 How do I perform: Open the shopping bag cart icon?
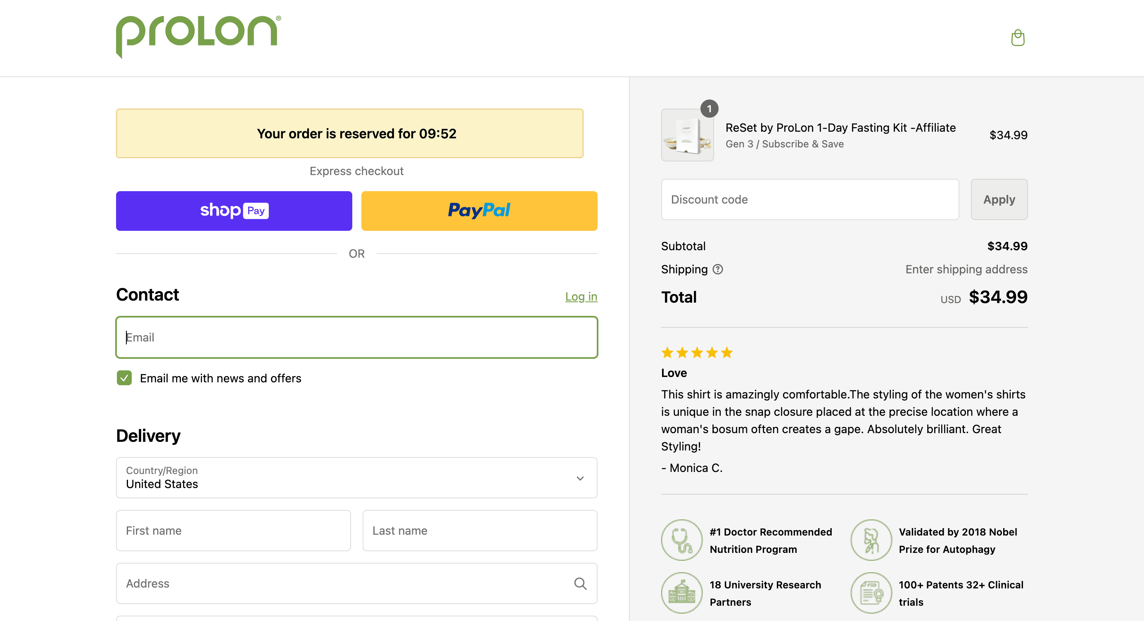tap(1018, 38)
